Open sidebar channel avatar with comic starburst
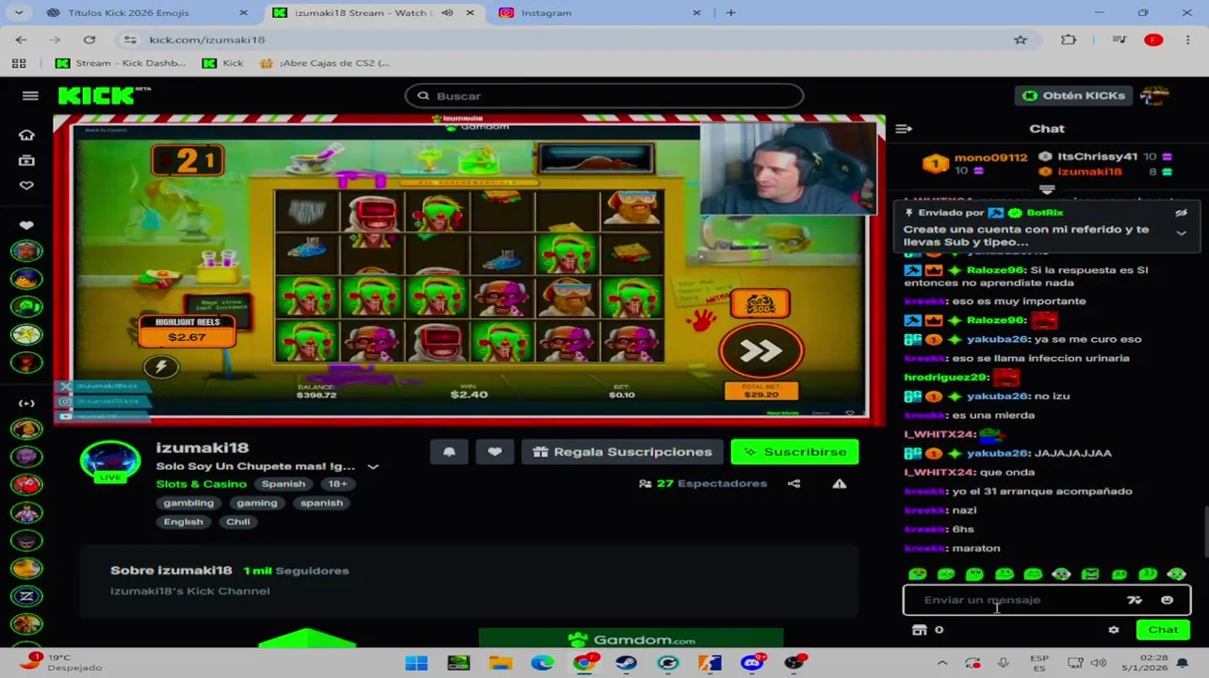 coord(26,334)
